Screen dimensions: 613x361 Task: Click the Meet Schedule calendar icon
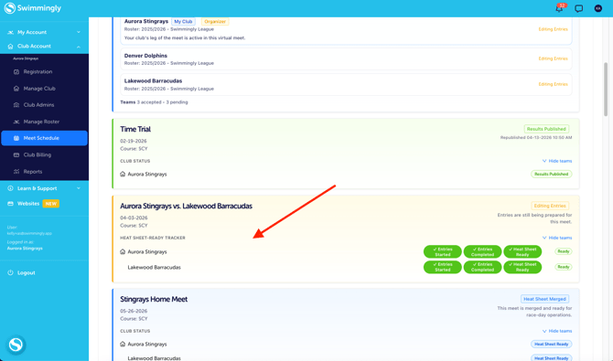16,138
